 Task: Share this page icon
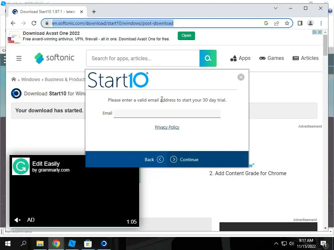pyautogui.click(x=277, y=23)
